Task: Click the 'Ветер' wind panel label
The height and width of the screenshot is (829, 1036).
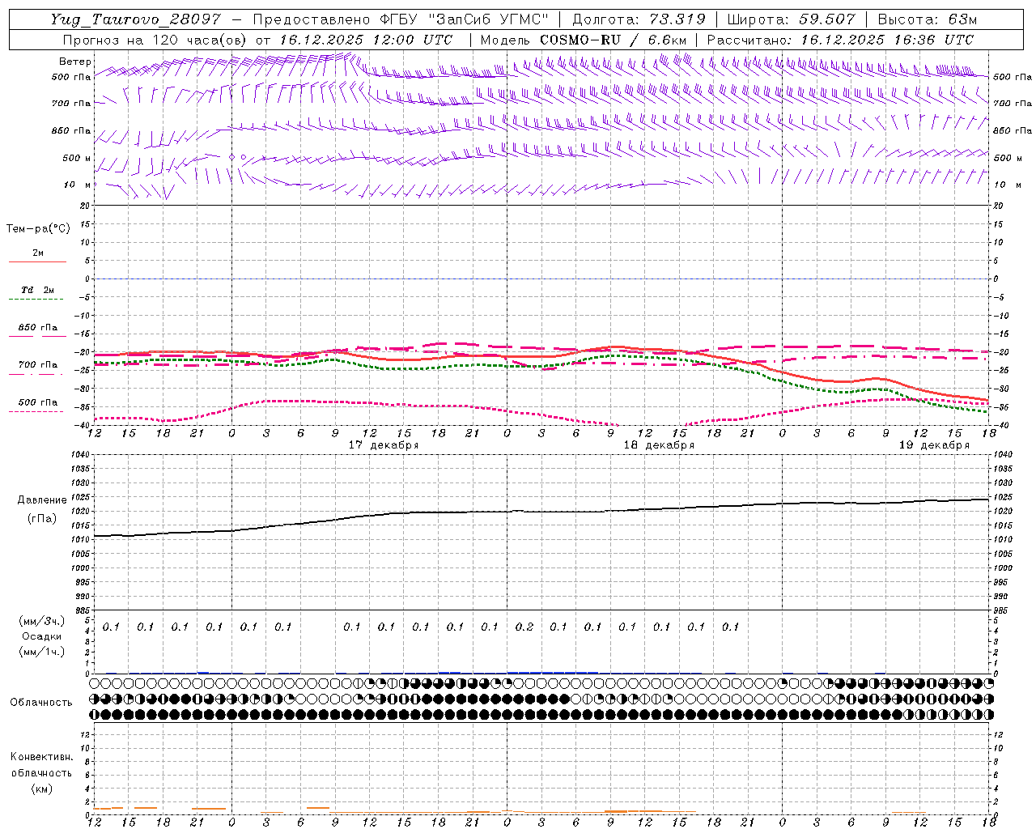Action: (x=74, y=62)
